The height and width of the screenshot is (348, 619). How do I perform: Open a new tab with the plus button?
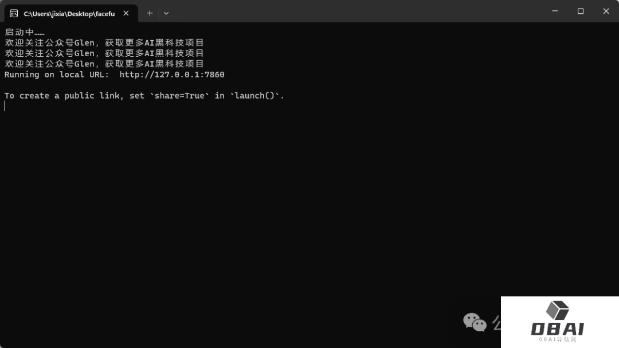[x=150, y=13]
